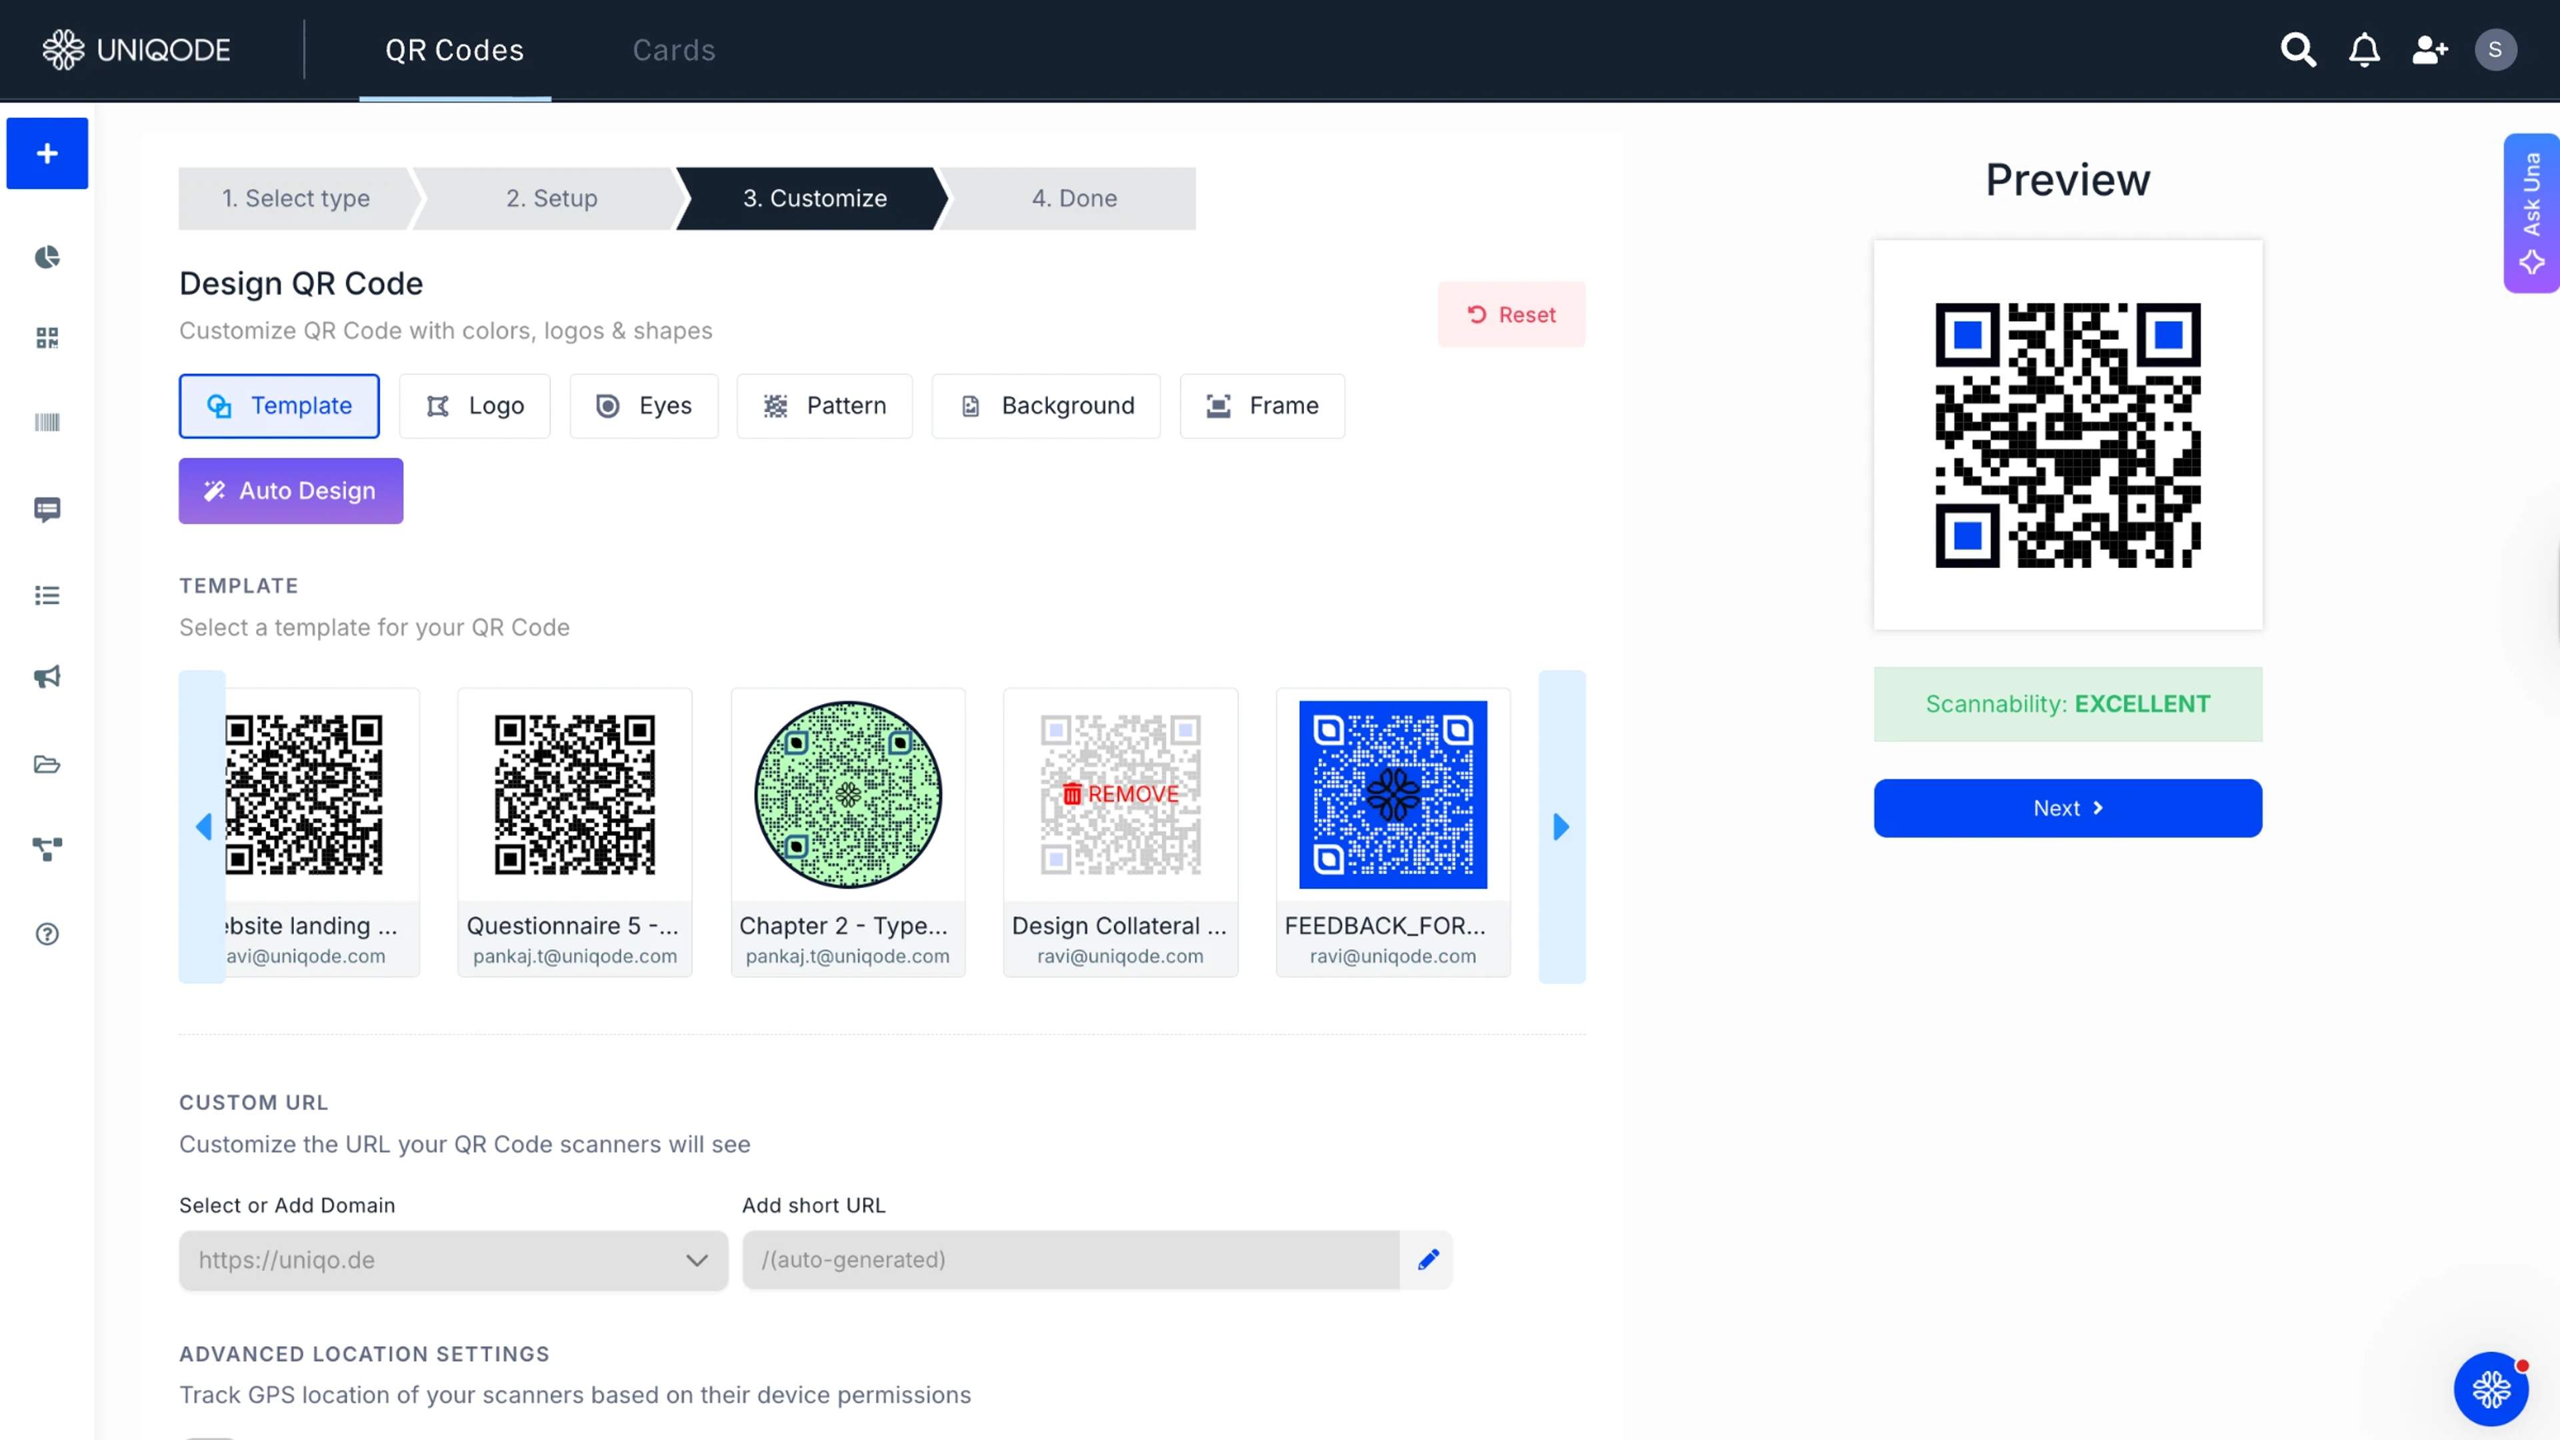
Task: Open analytics pie chart sidebar icon
Action: (47, 257)
